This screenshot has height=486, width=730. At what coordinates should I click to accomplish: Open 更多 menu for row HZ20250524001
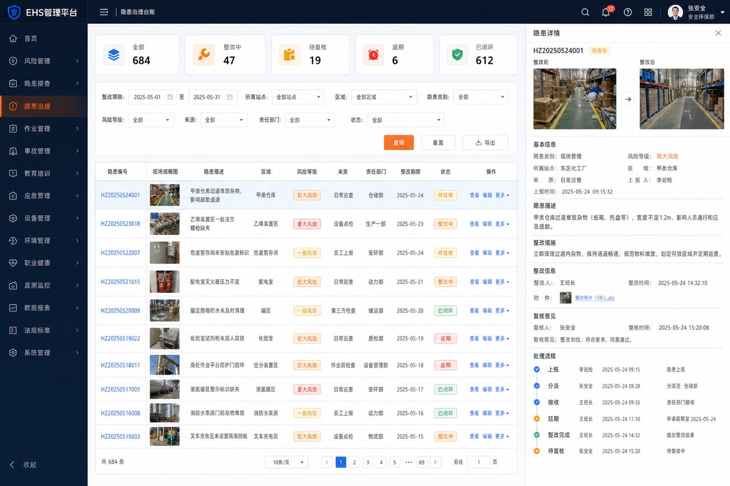(502, 195)
